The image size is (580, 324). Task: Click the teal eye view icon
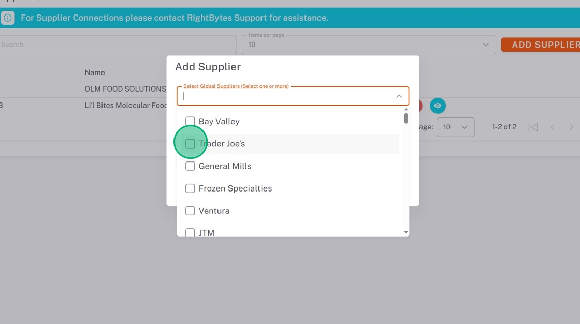tap(438, 106)
